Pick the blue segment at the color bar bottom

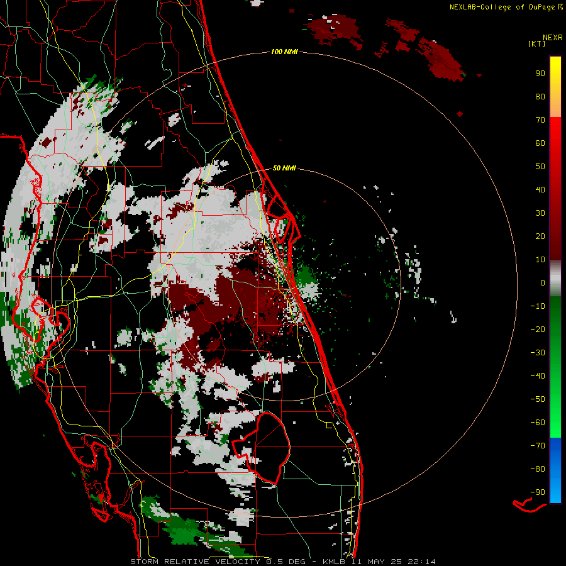click(x=555, y=470)
